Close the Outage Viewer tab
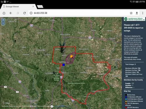Screen dimensions: 146x109 point(33,6)
